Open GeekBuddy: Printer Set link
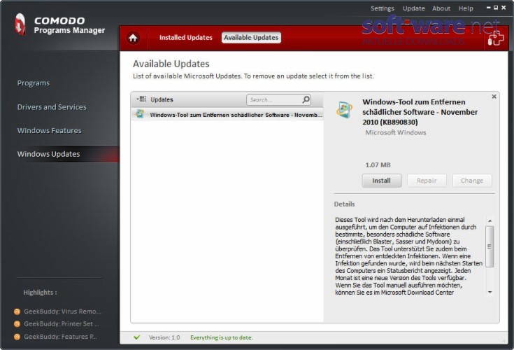This screenshot has height=350, width=514. tap(62, 324)
